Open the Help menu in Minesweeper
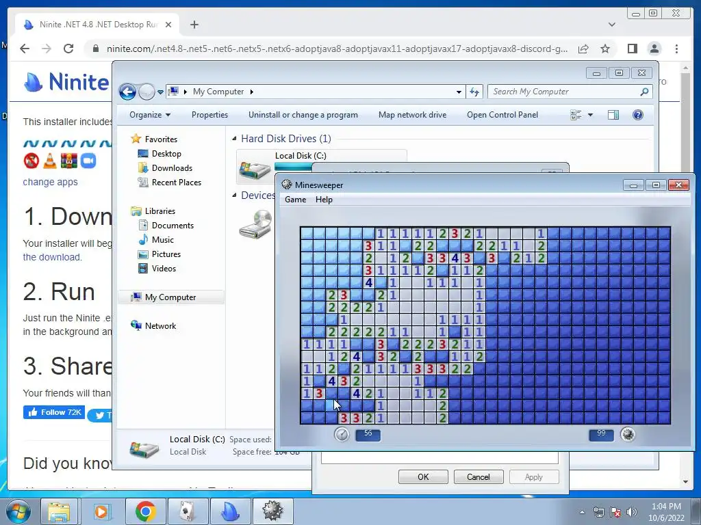The image size is (701, 525). [324, 200]
